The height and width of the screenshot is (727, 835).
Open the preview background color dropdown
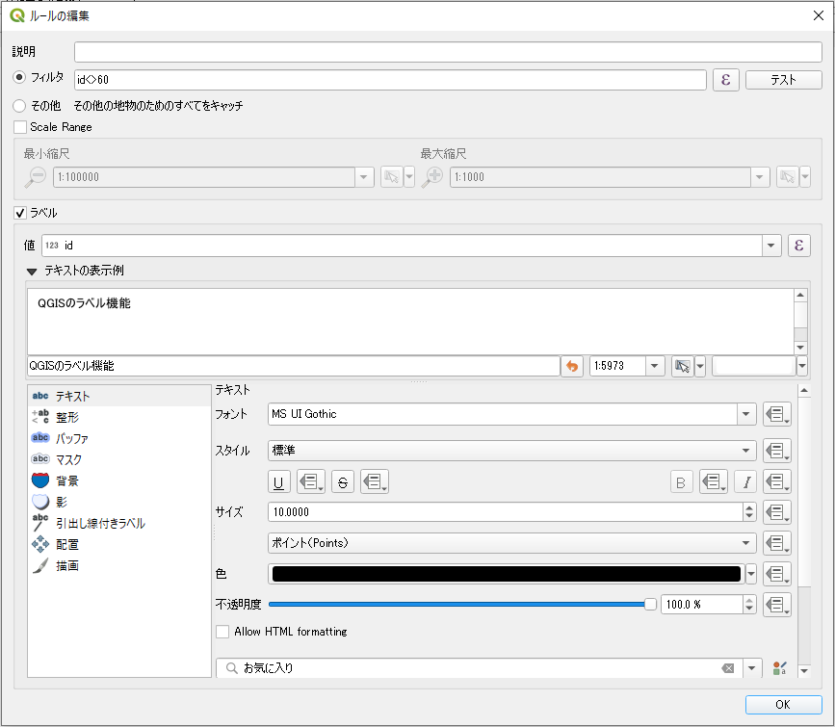802,366
